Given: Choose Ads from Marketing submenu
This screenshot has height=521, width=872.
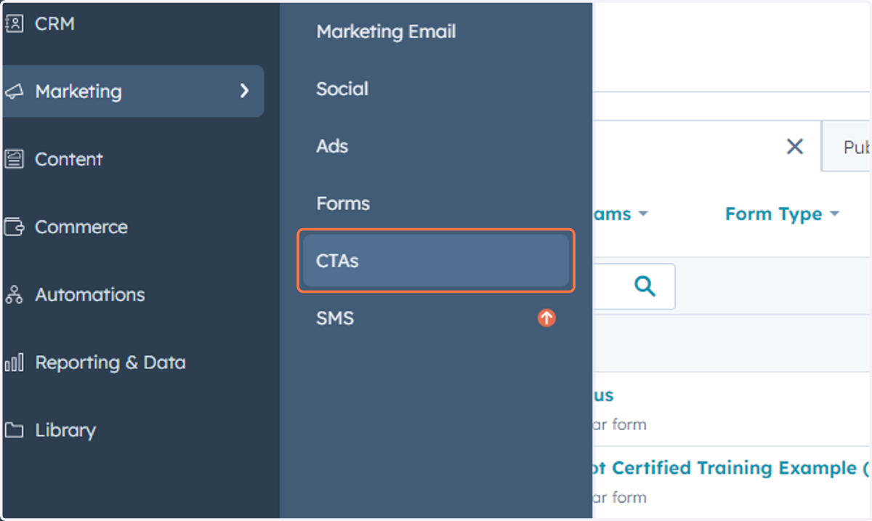Looking at the screenshot, I should [x=332, y=146].
